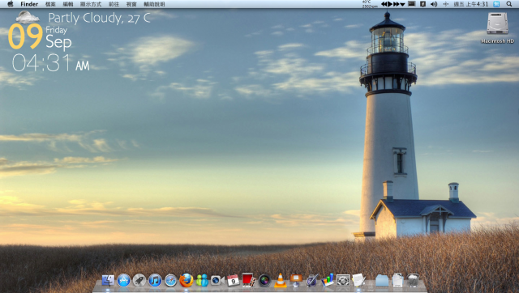
Task: Open Keynote podium icon in Dock
Action: coord(296,280)
